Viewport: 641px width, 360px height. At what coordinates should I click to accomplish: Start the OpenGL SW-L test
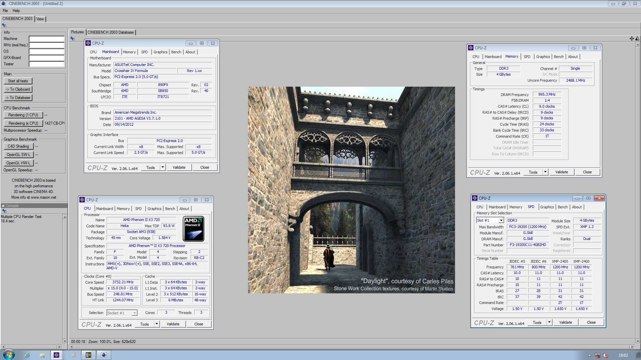18,155
